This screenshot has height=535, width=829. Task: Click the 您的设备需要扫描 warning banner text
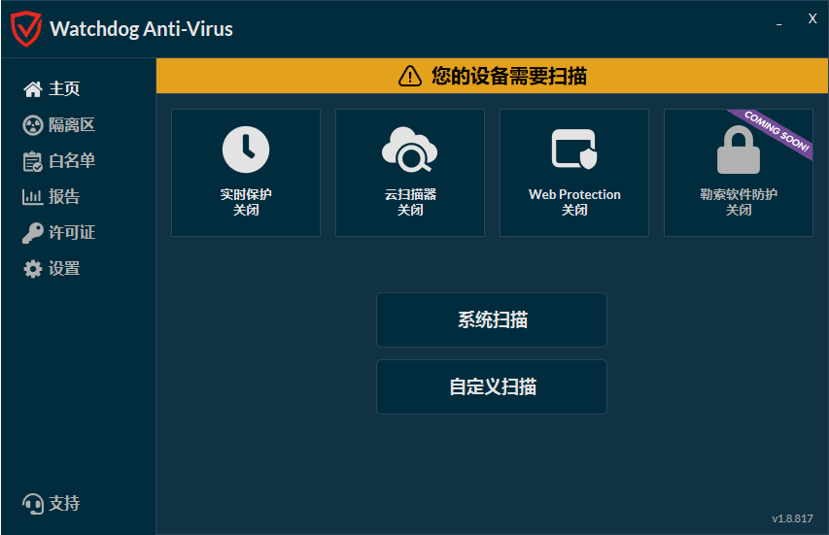[509, 76]
